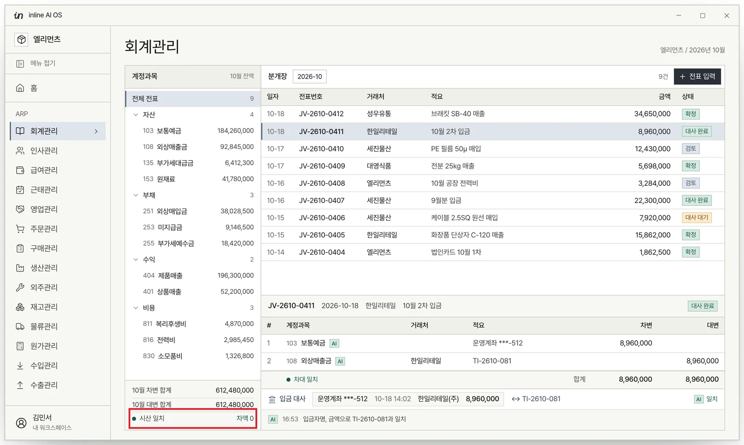Image resolution: width=744 pixels, height=445 pixels.
Task: Open voucher row JV-2610-0407
Action: pyautogui.click(x=493, y=200)
